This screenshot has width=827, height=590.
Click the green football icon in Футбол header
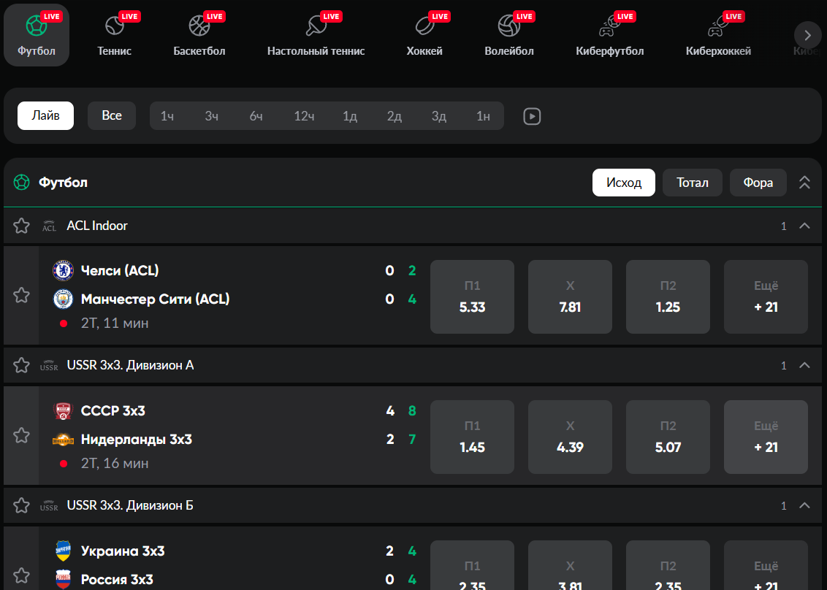tap(22, 183)
